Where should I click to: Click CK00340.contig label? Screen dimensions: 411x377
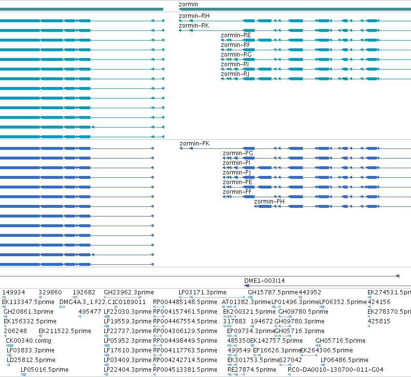click(28, 341)
